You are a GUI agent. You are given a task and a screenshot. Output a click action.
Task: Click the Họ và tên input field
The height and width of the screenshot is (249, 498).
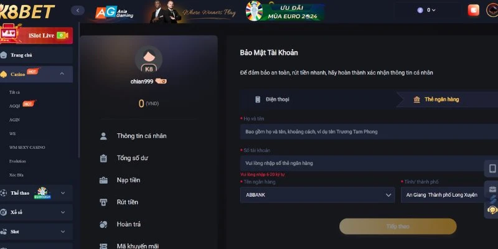coord(369,131)
